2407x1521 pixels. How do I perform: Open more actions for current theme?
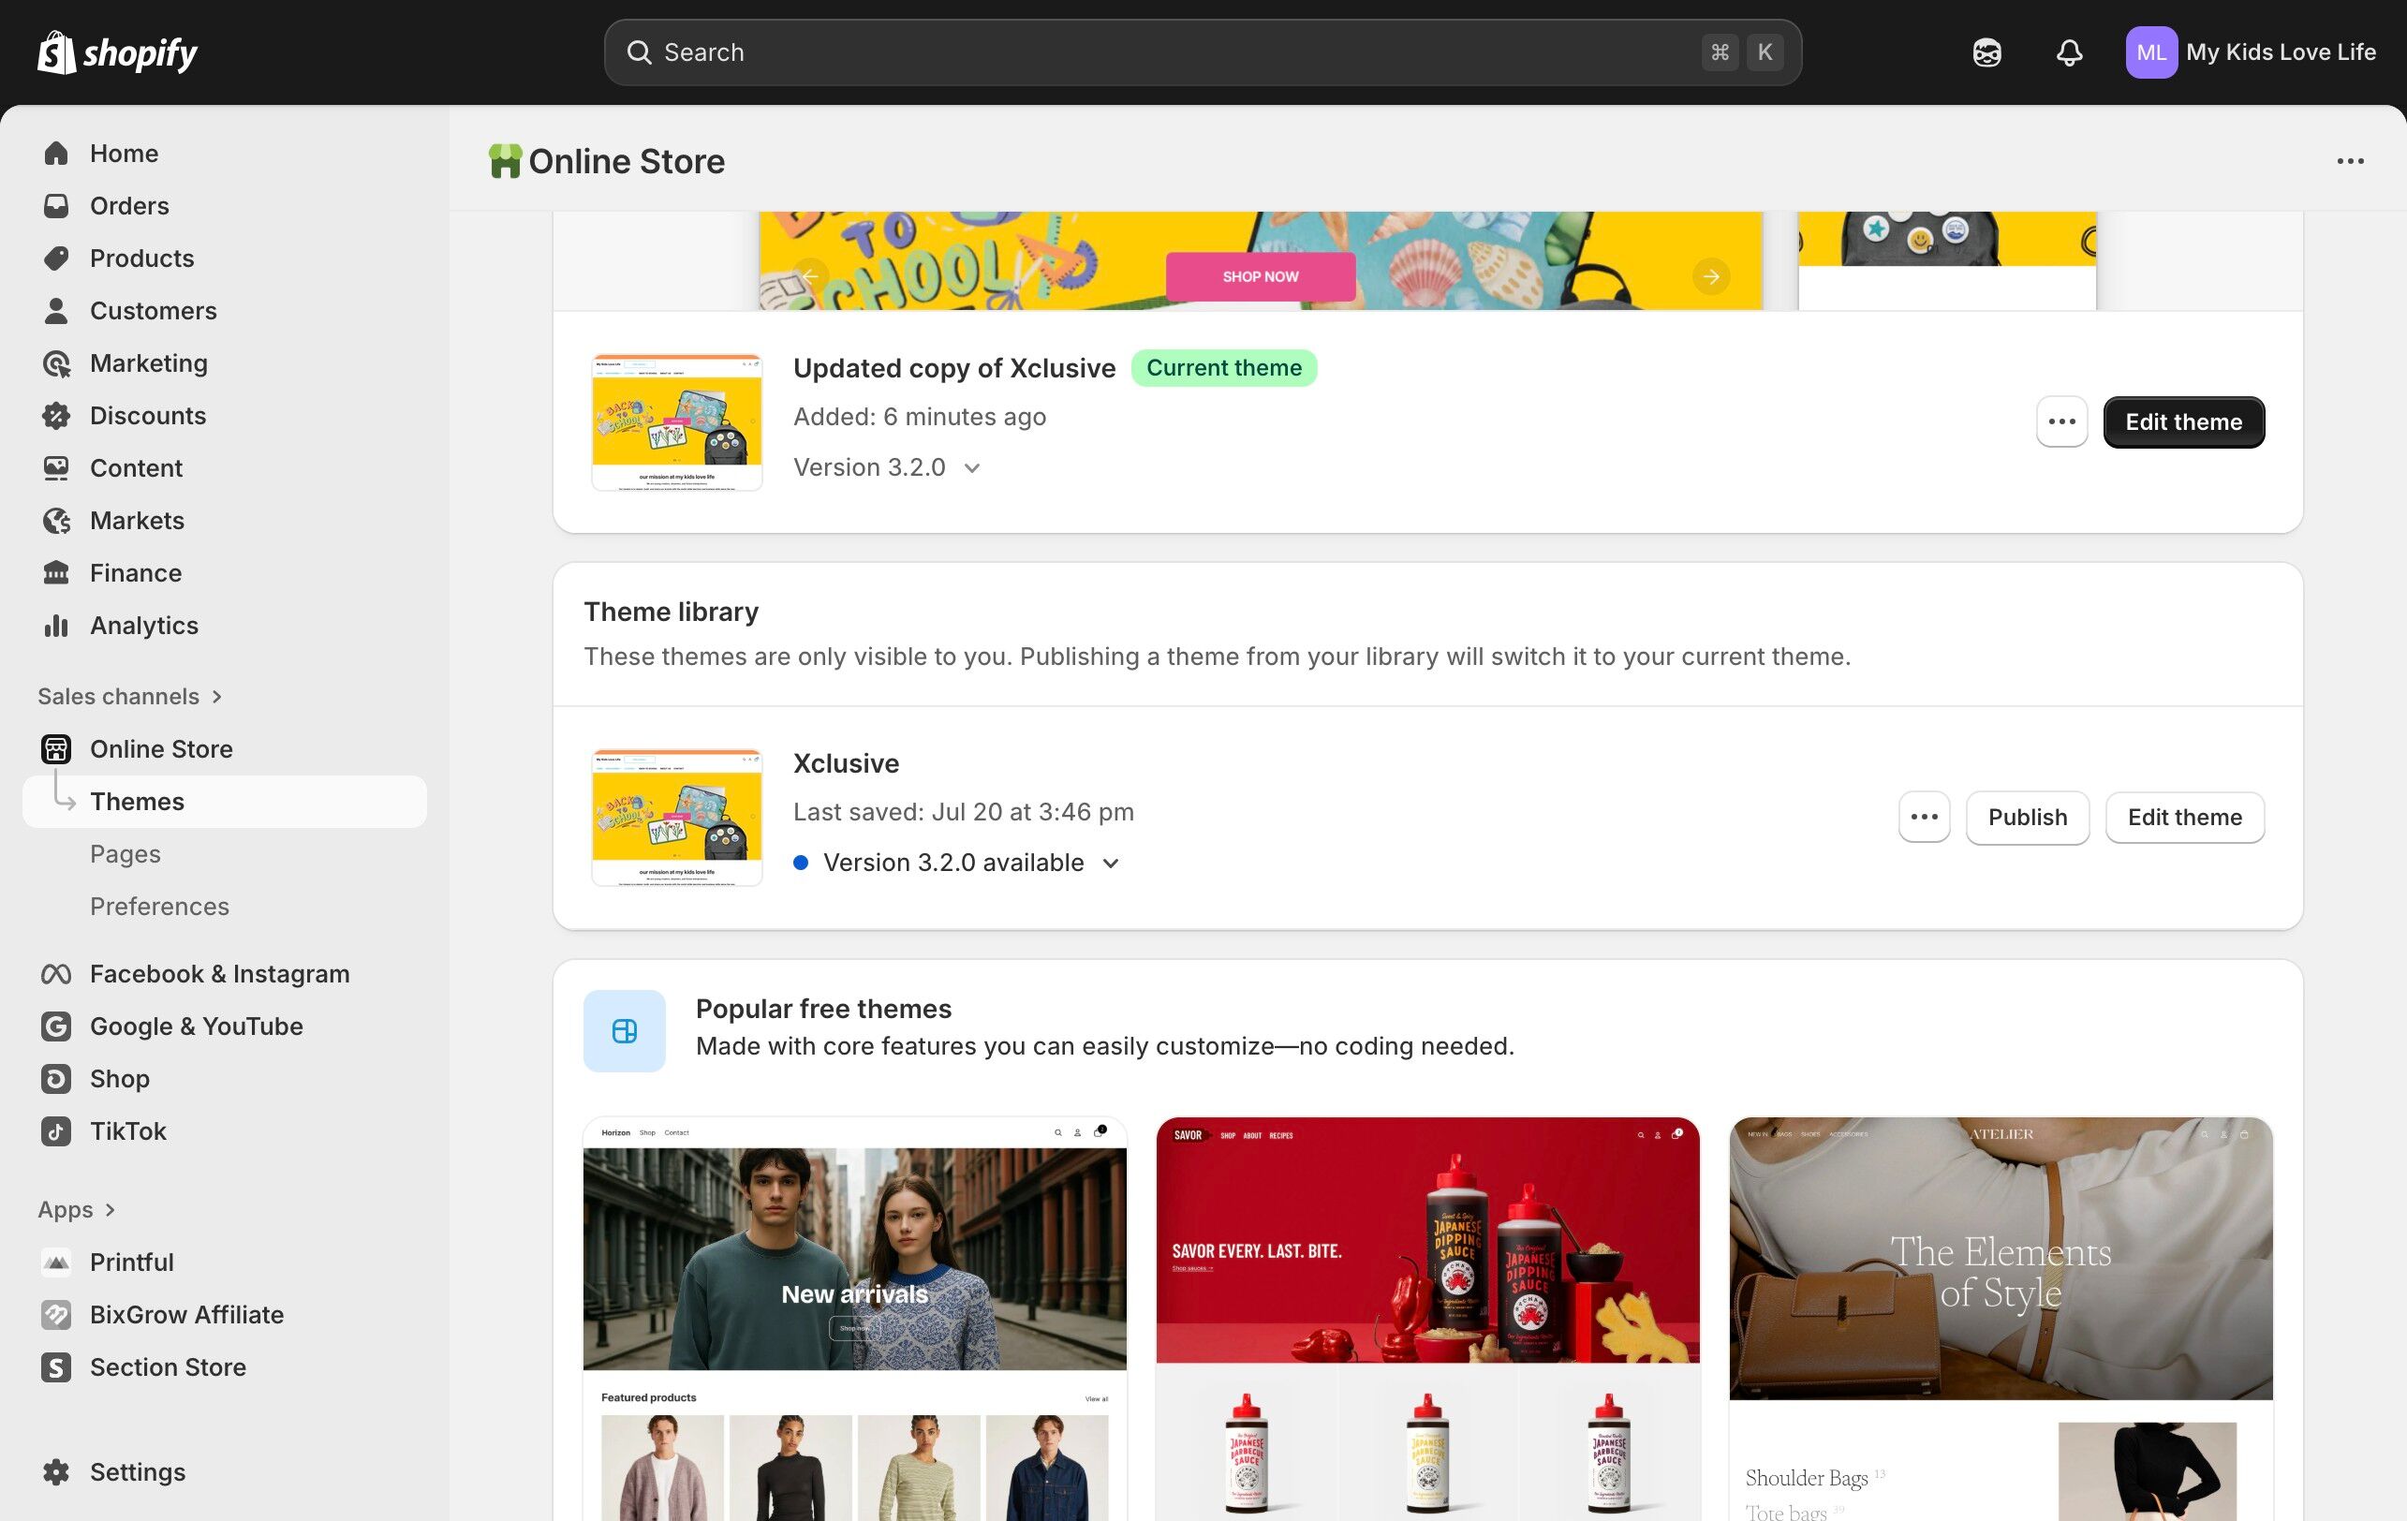(2061, 421)
